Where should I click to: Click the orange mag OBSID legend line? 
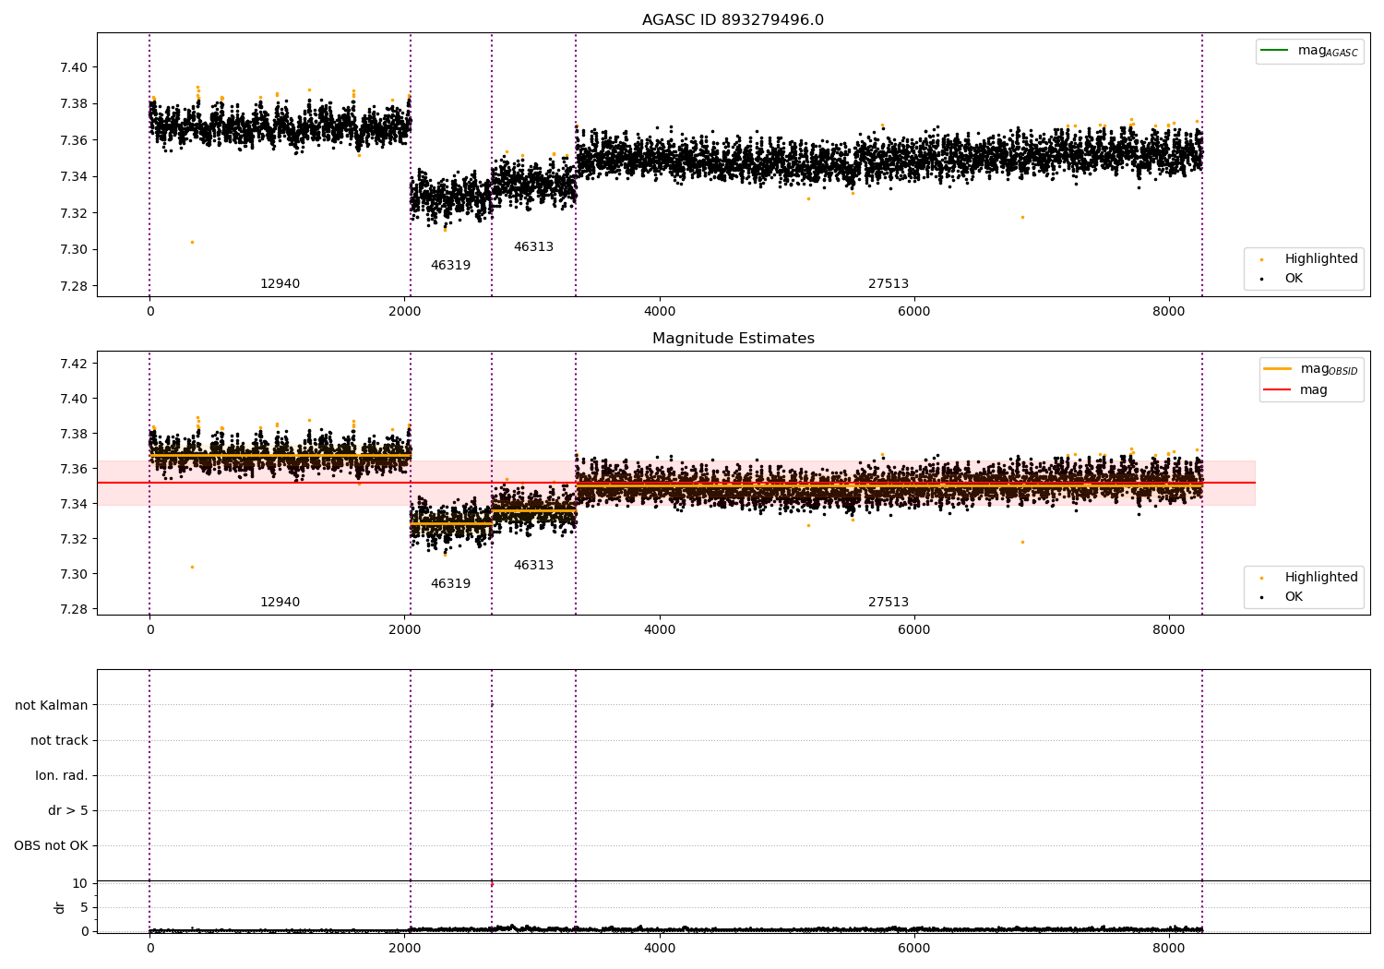1277,368
